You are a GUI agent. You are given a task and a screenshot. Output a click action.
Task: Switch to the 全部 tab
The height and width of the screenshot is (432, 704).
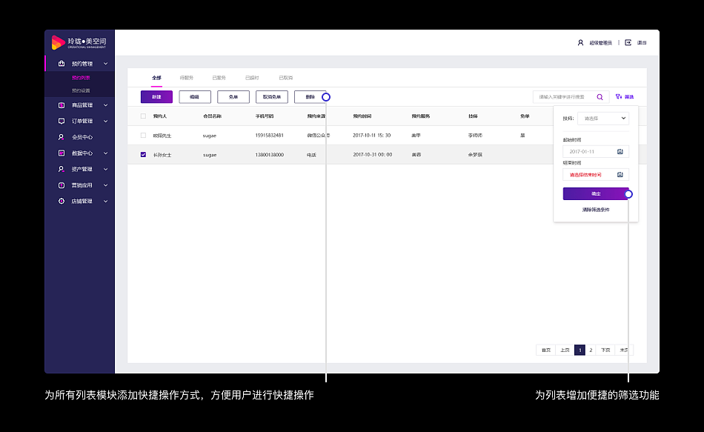click(x=156, y=78)
